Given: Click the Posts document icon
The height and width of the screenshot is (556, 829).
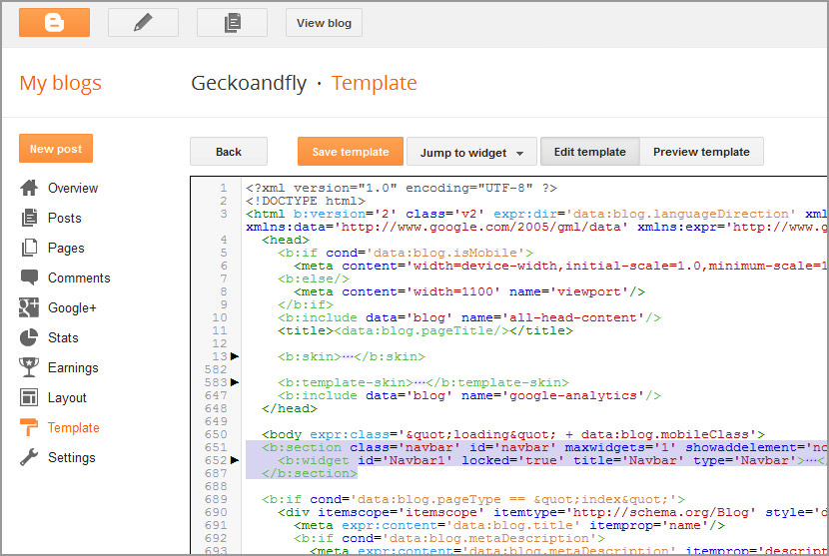Looking at the screenshot, I should [29, 218].
